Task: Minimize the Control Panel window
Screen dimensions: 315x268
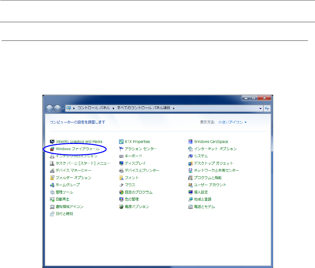Action: tap(246, 98)
